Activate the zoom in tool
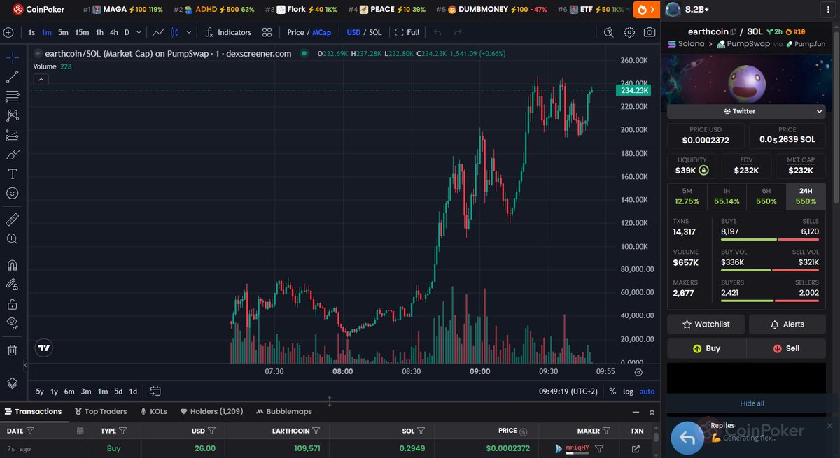840x458 pixels. click(x=12, y=239)
